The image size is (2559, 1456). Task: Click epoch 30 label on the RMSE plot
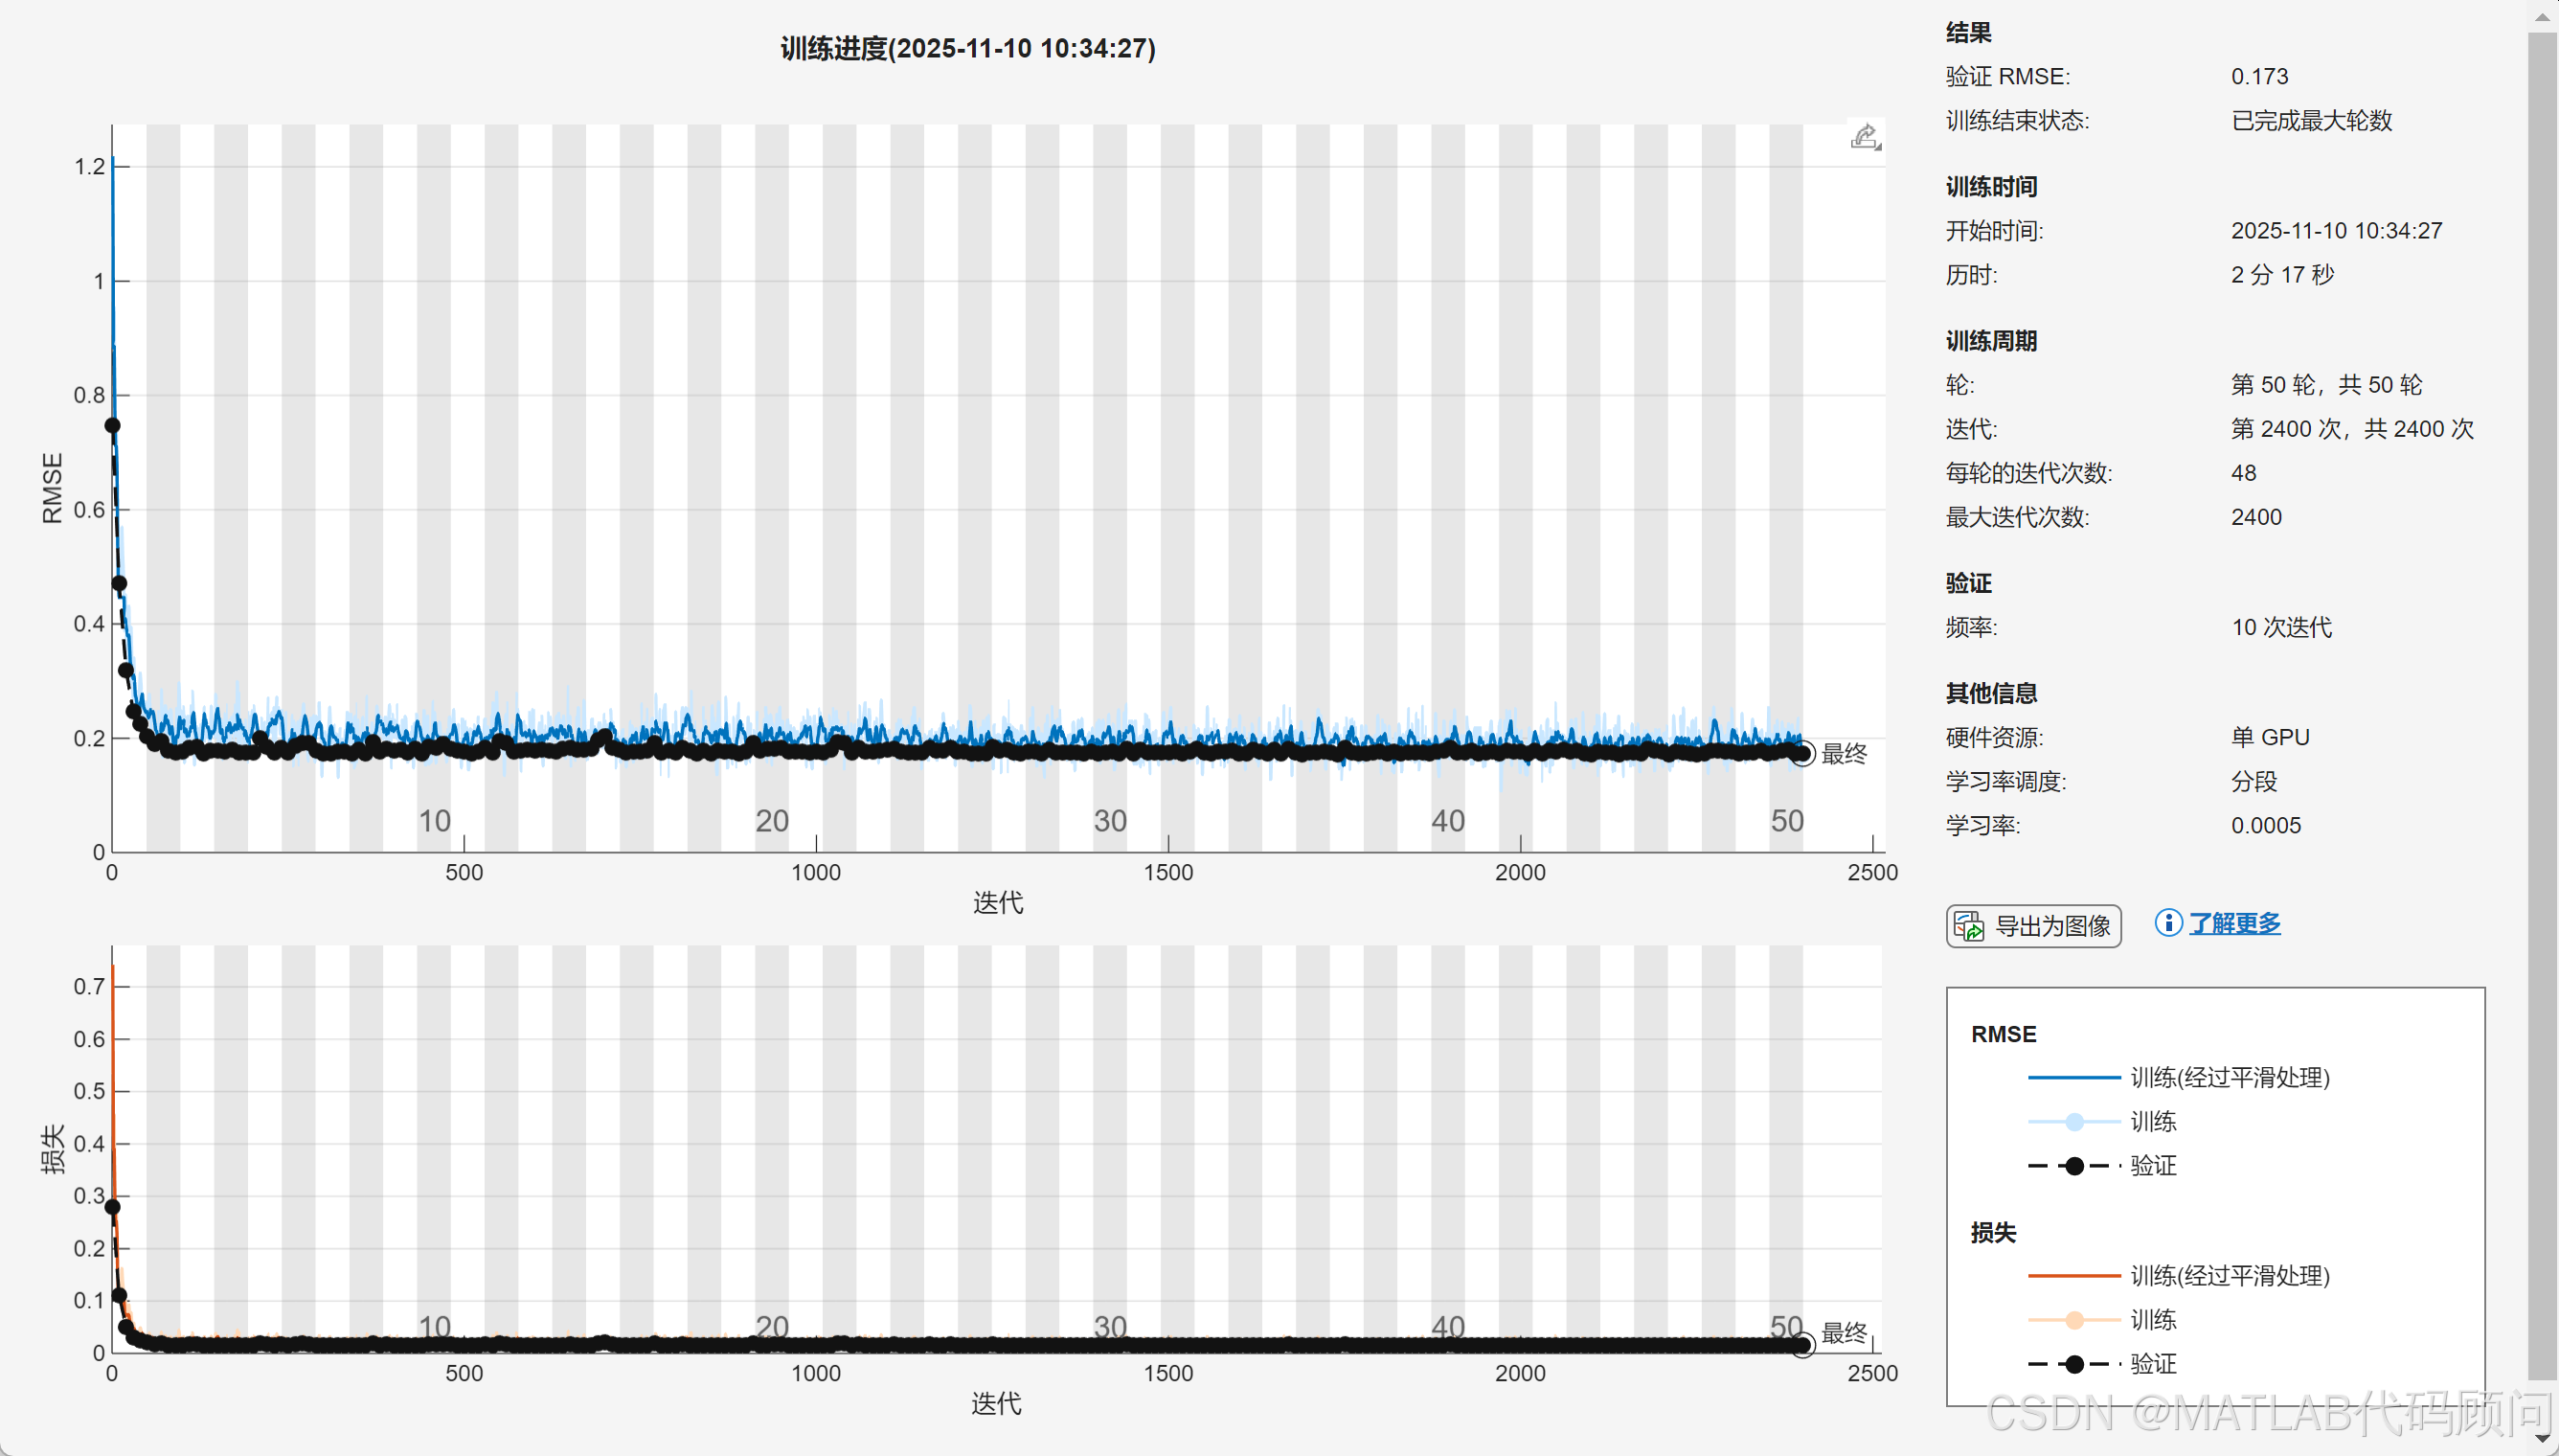tap(1110, 821)
